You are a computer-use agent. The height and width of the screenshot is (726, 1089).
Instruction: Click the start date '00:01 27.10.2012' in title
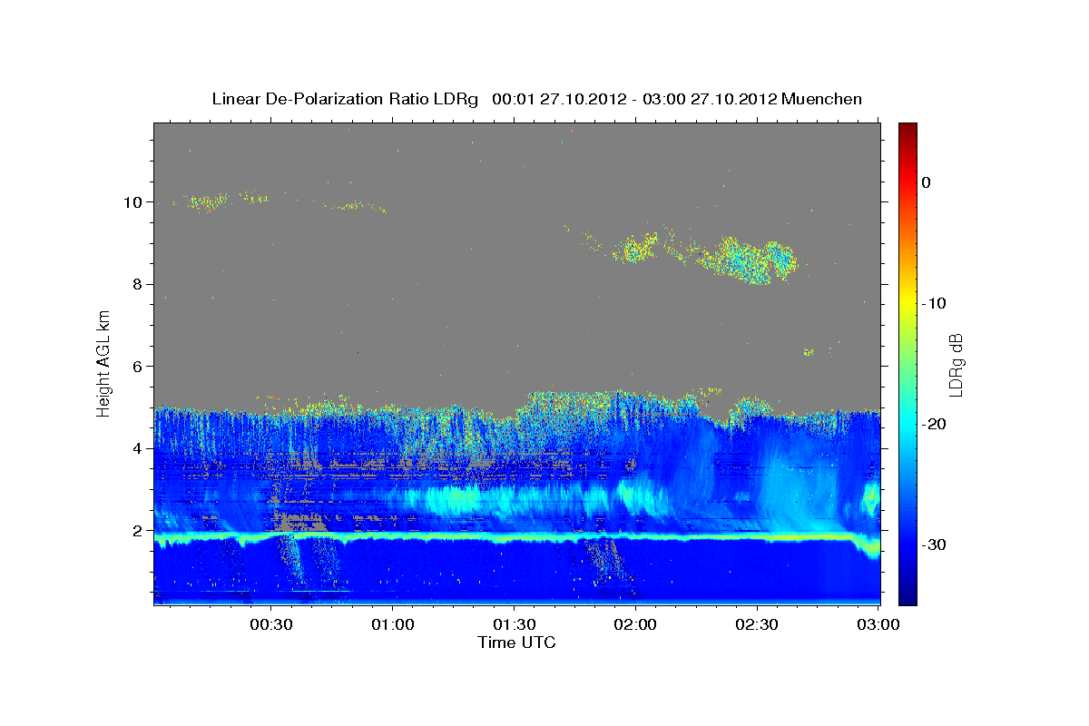559,99
